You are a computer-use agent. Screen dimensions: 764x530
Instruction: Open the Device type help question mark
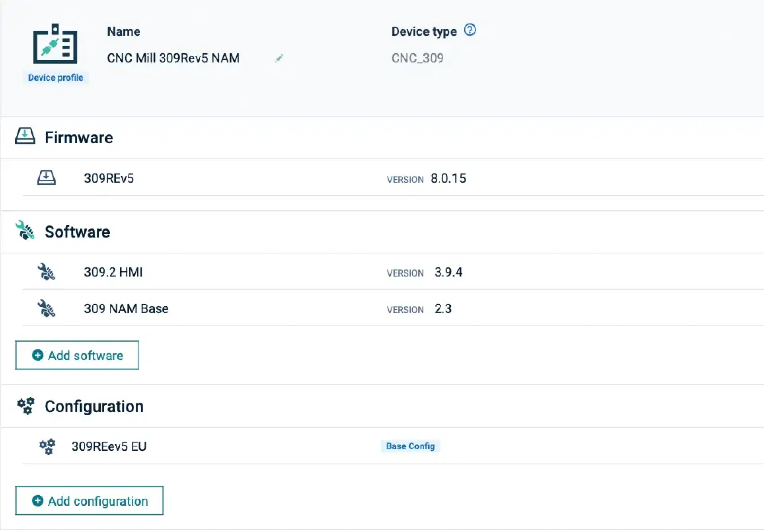click(x=470, y=30)
